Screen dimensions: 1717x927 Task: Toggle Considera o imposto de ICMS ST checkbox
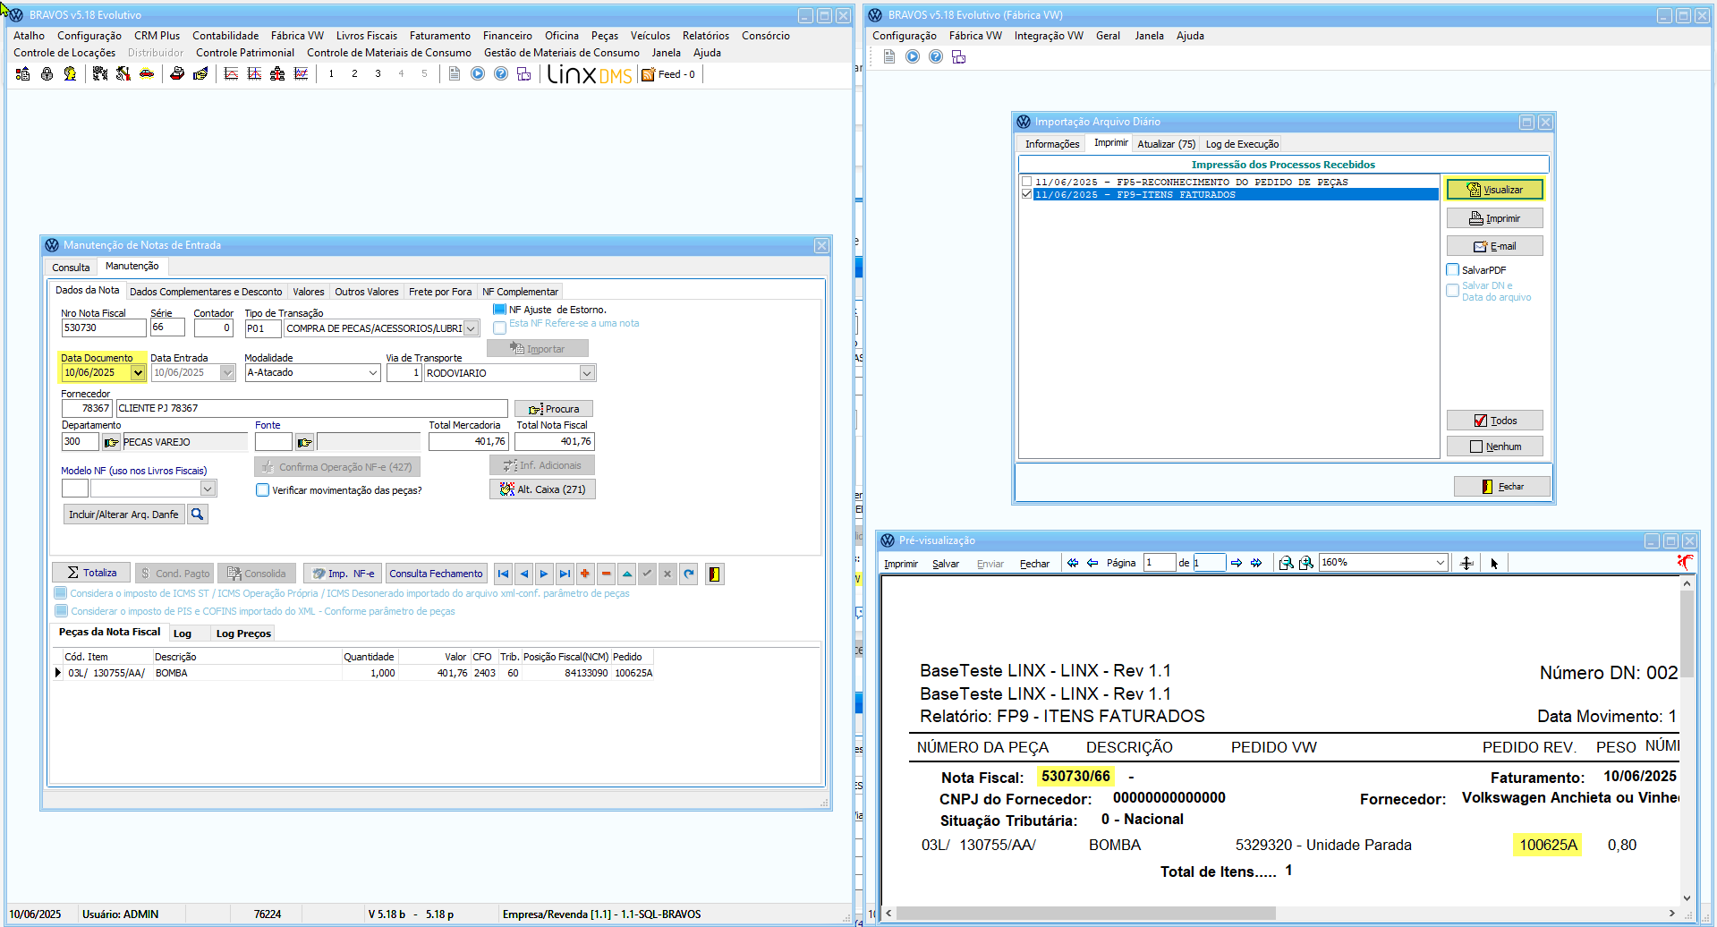pos(61,593)
